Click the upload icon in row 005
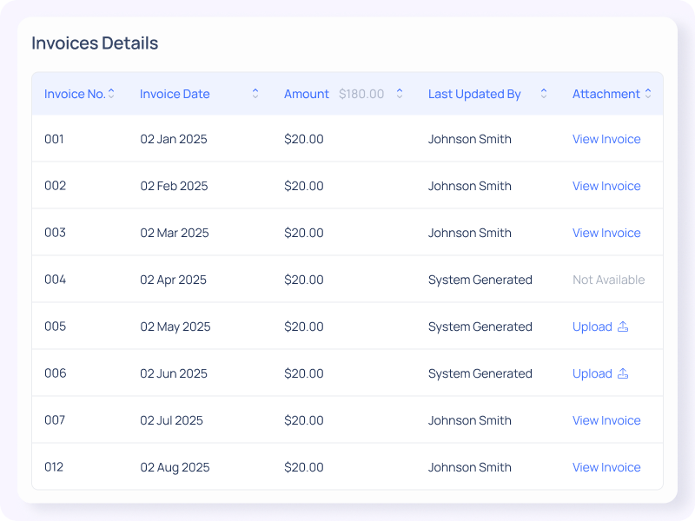 (x=622, y=327)
